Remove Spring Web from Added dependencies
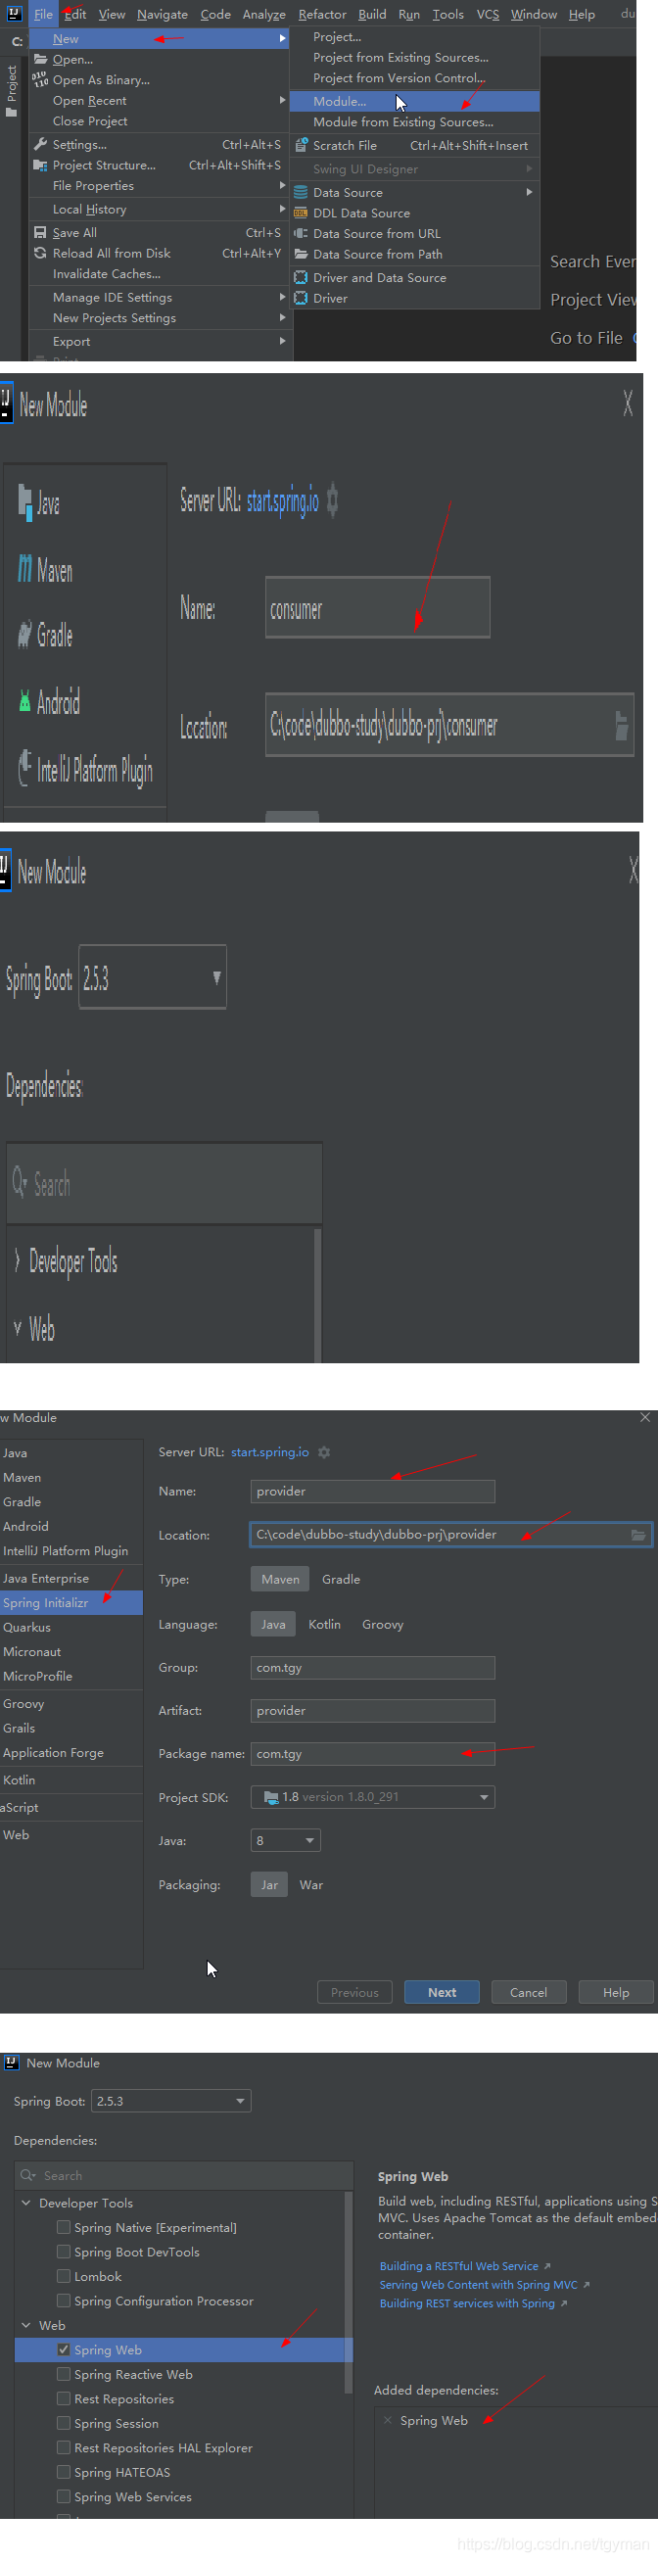The image size is (658, 2562). click(387, 2421)
